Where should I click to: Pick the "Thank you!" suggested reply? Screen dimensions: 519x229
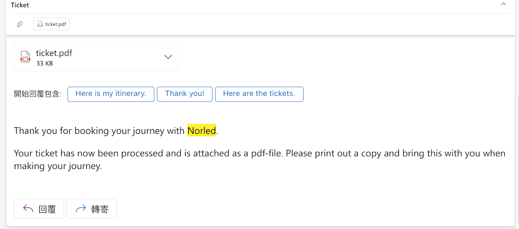(x=184, y=94)
